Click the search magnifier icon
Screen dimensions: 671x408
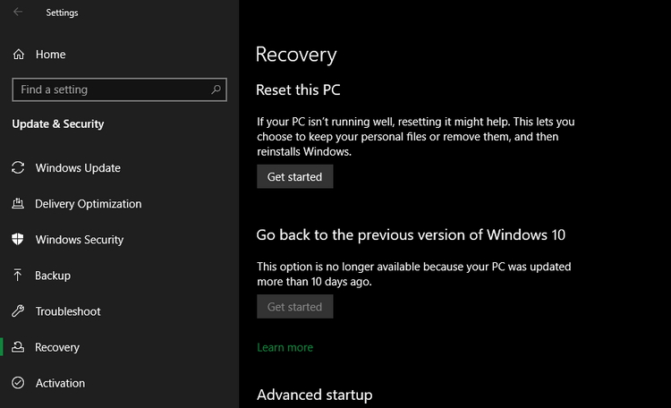[x=216, y=89]
